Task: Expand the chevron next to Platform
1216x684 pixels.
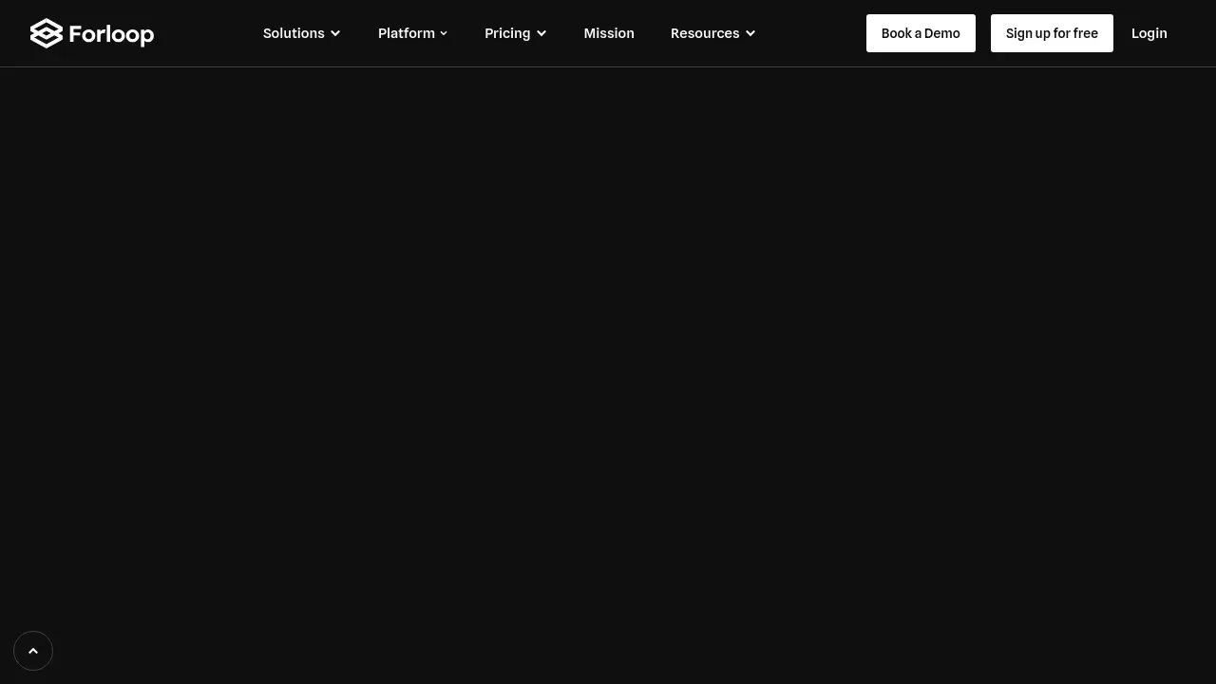Action: click(x=444, y=33)
